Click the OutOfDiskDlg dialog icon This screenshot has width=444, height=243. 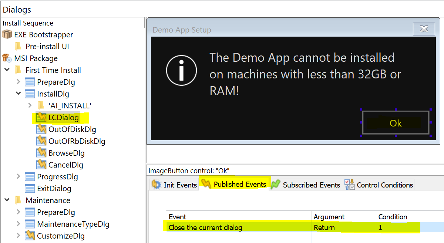pyautogui.click(x=41, y=129)
